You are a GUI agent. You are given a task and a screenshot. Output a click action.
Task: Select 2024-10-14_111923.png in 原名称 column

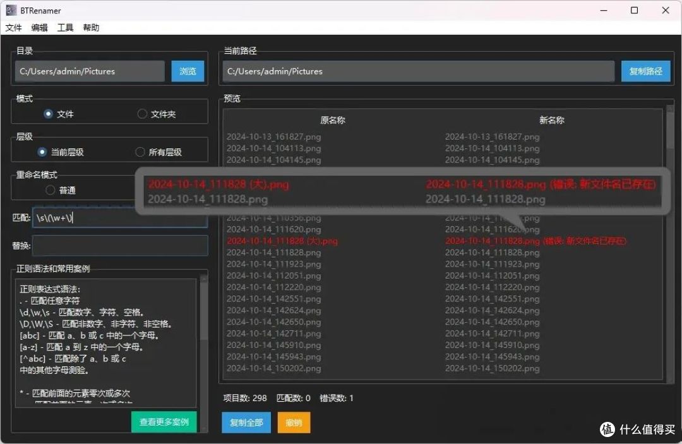pyautogui.click(x=274, y=264)
